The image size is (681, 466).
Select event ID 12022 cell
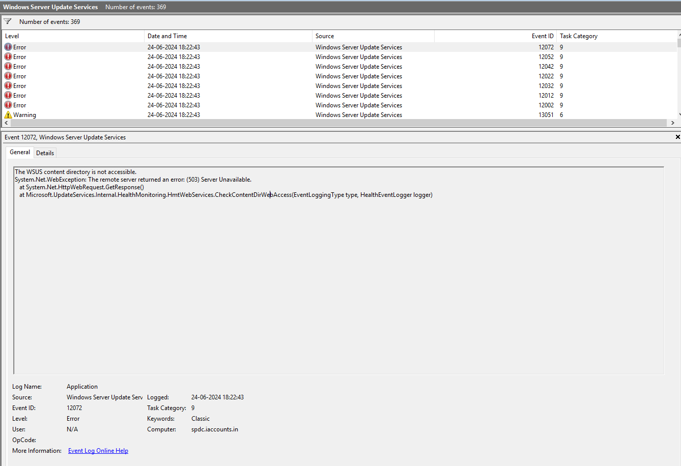tap(546, 76)
